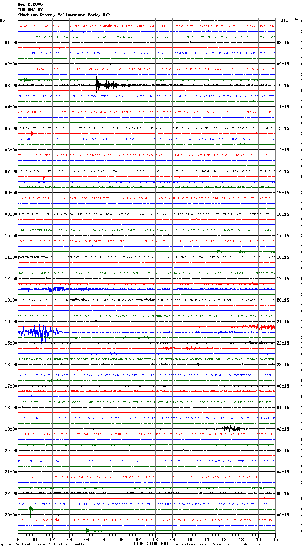Click the '01:15' UTC time label
The image size is (304, 549).
point(283,408)
